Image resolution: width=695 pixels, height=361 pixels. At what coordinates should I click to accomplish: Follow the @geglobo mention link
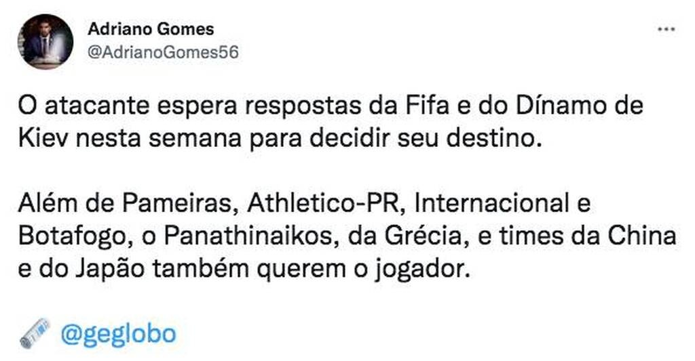point(117,333)
